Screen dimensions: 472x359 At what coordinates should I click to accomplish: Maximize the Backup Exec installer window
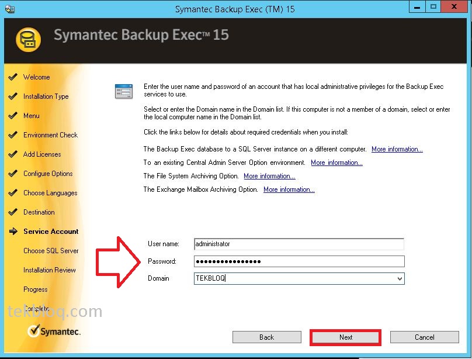click(433, 7)
